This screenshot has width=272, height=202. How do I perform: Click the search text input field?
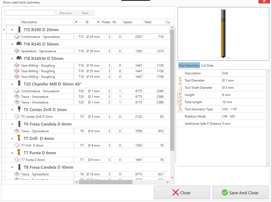[30, 13]
